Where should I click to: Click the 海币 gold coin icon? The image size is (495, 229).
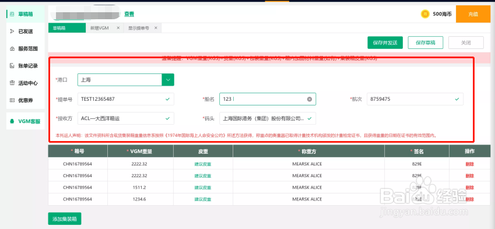click(x=425, y=14)
